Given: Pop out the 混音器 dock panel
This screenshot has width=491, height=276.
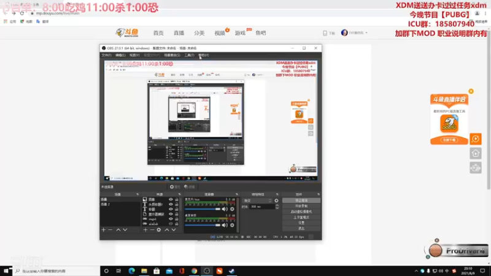Looking at the screenshot, I should pyautogui.click(x=237, y=194).
